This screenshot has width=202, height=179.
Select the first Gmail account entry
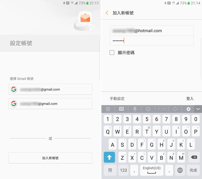(x=50, y=89)
